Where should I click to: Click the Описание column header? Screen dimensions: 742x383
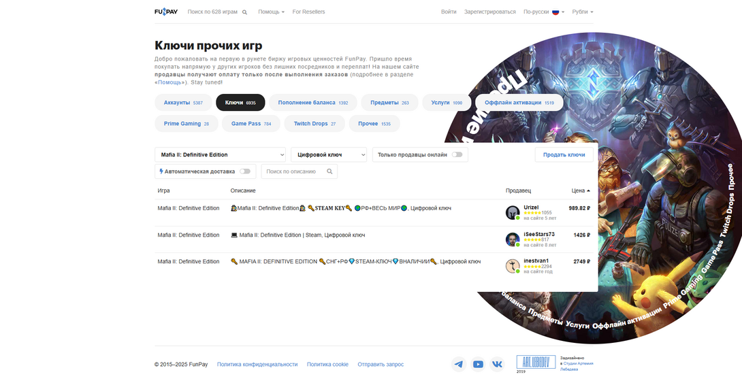(x=243, y=190)
